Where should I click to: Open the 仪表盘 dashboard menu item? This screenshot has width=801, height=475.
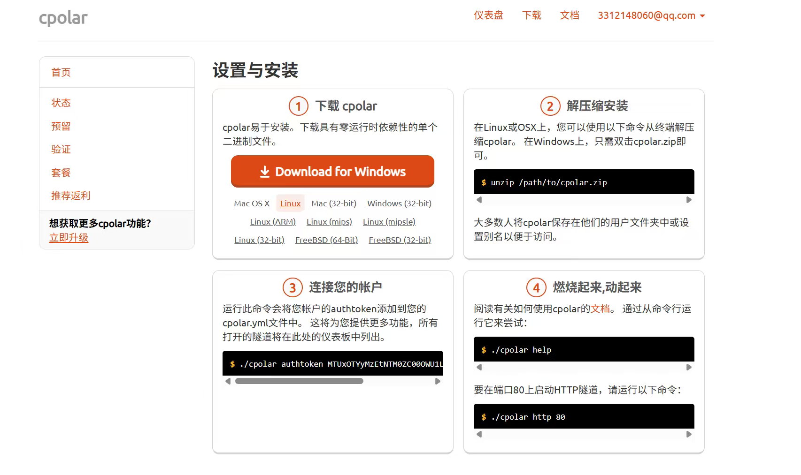[488, 15]
